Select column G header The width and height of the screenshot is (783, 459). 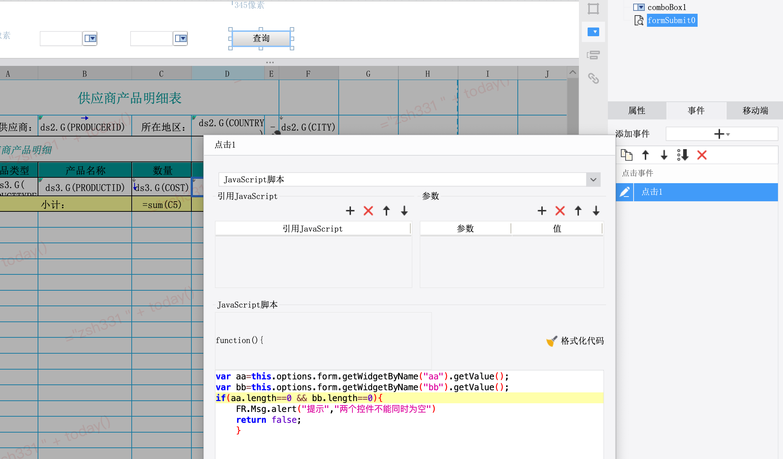click(x=368, y=73)
